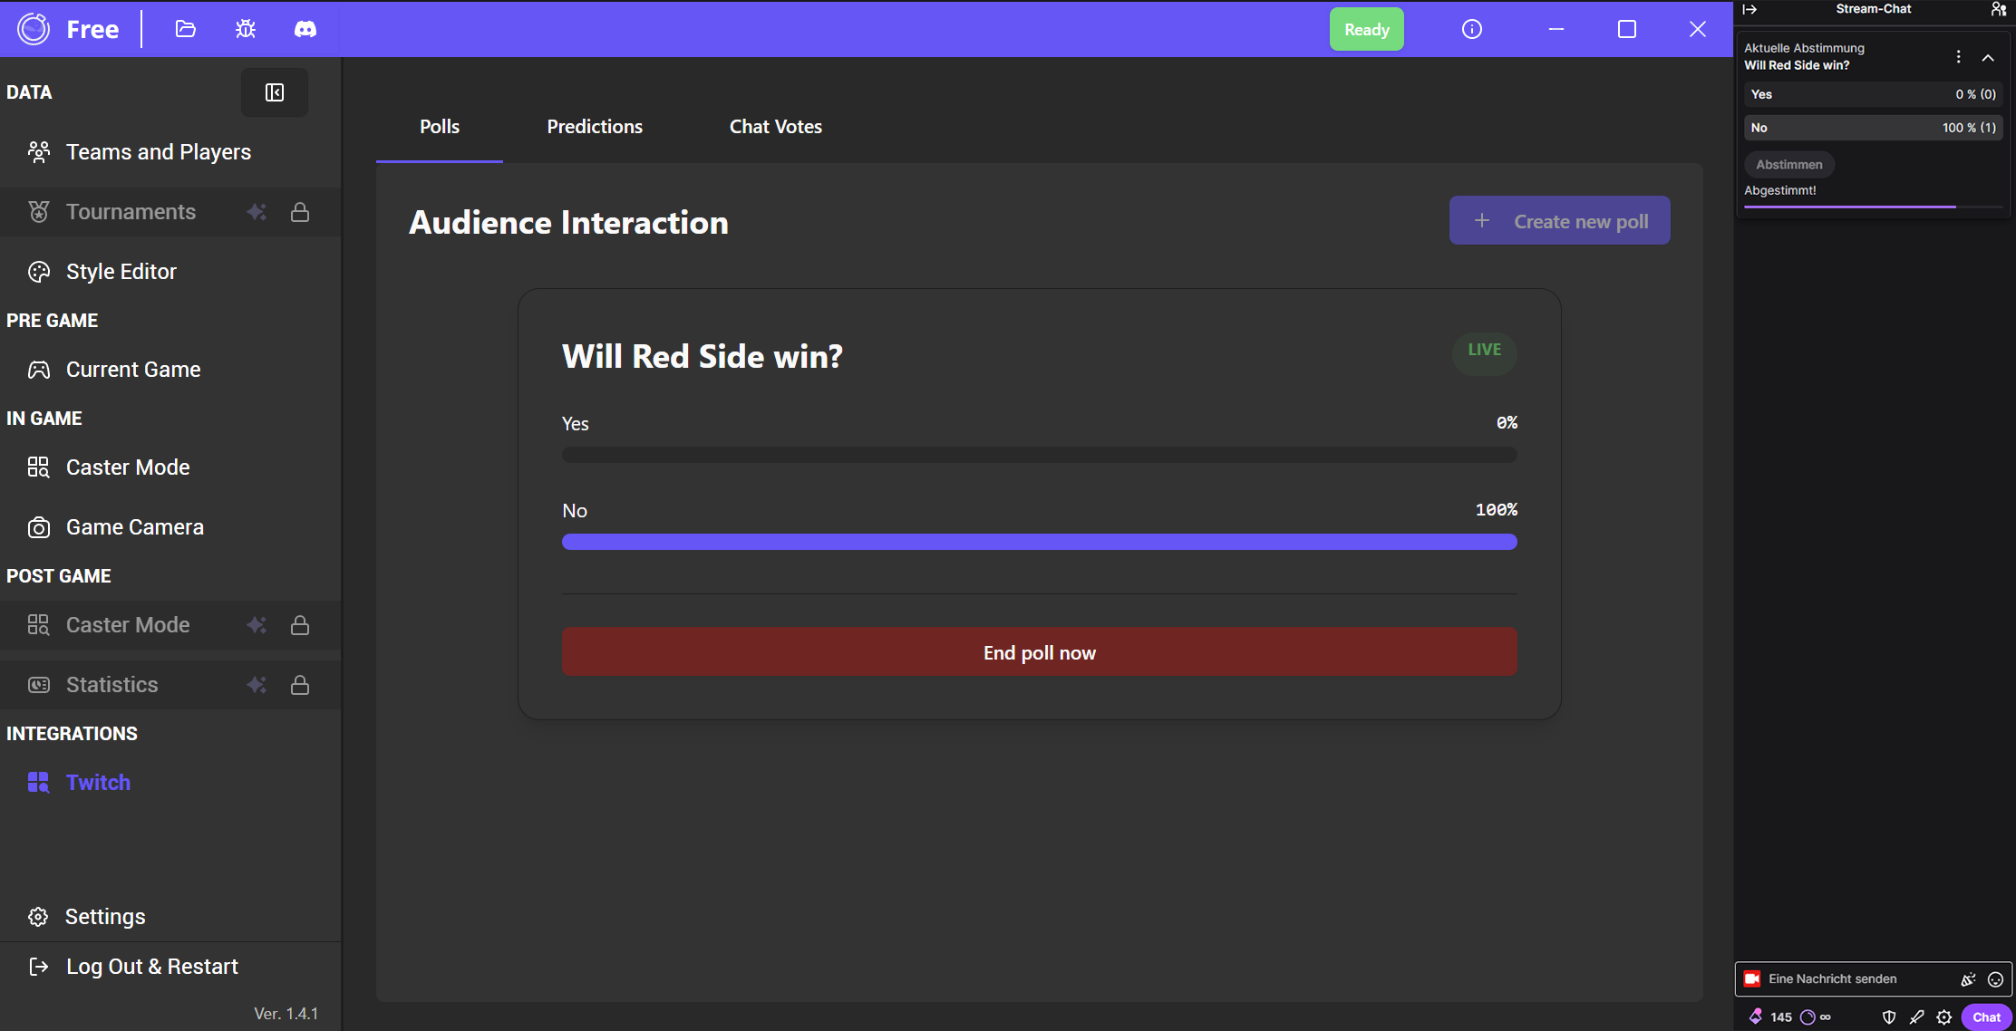
Task: Click the moderator sword icon
Action: (1916, 1017)
